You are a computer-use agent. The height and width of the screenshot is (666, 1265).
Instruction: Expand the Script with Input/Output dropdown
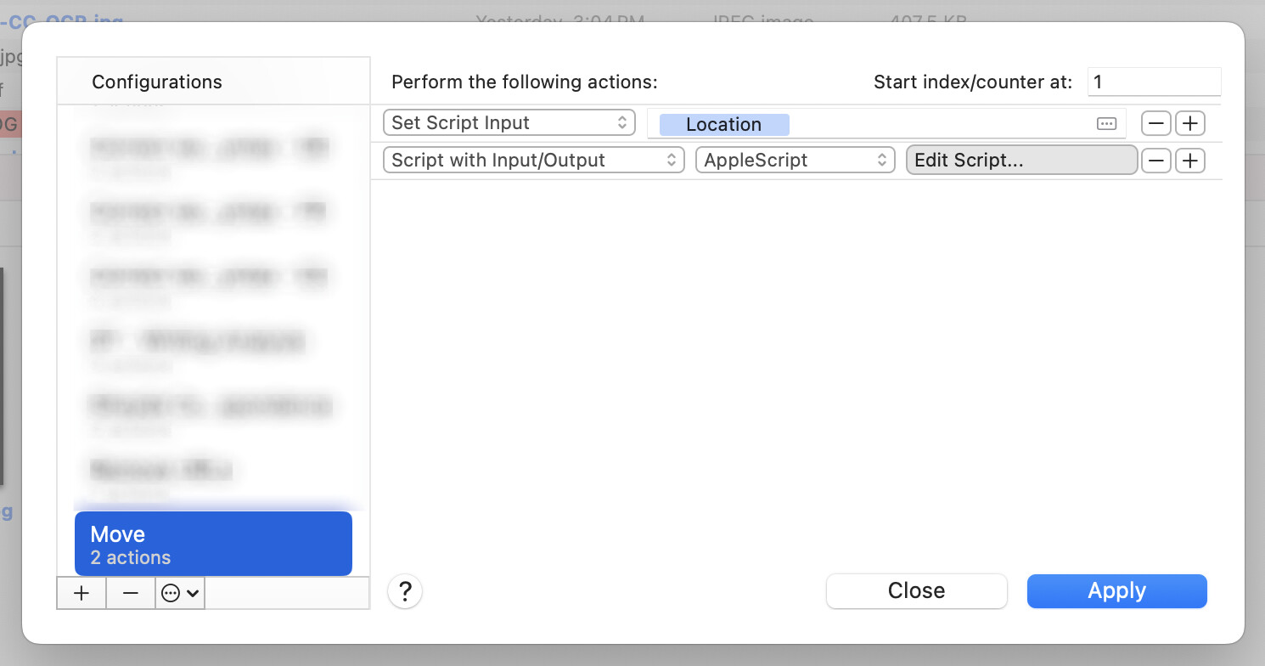[x=533, y=161]
